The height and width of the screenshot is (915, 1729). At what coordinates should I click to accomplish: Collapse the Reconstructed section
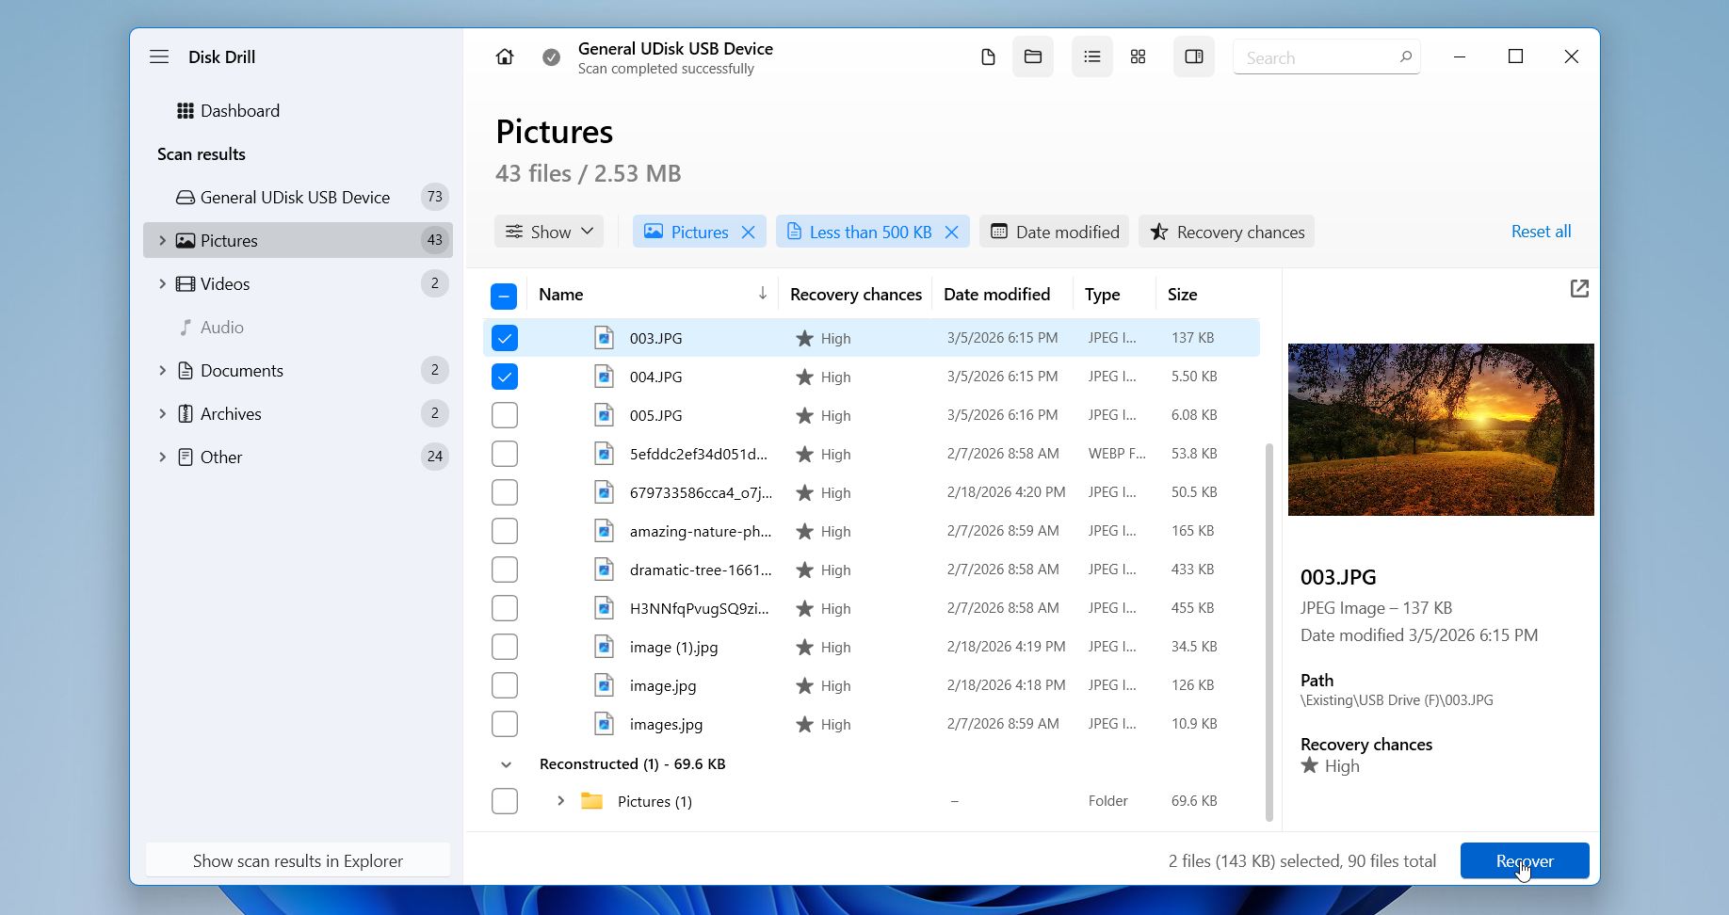pyautogui.click(x=506, y=763)
